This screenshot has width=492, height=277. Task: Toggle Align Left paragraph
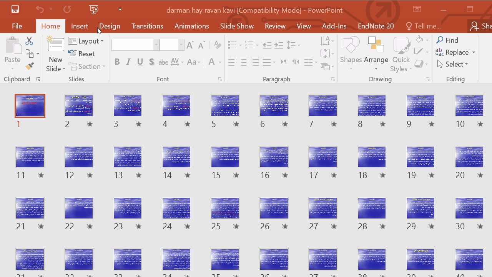click(232, 62)
